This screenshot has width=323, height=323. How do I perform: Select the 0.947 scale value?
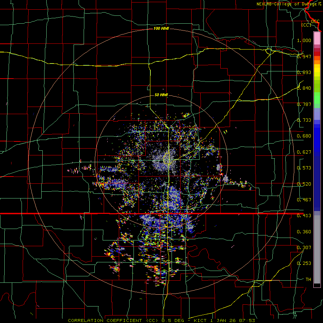[x=304, y=56]
